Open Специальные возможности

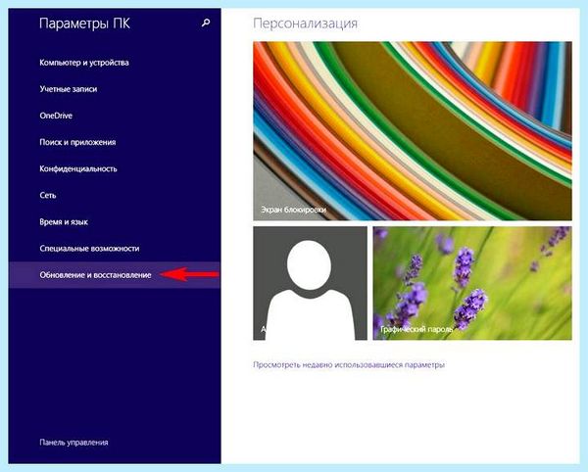(x=89, y=249)
